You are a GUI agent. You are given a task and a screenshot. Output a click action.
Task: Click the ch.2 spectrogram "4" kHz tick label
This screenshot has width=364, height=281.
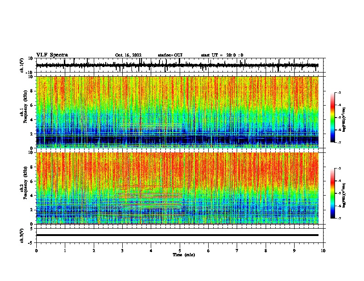32,196
